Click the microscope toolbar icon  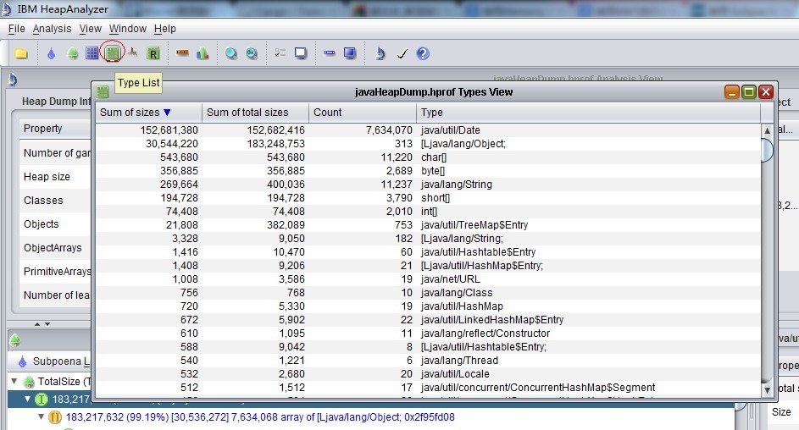pos(380,53)
